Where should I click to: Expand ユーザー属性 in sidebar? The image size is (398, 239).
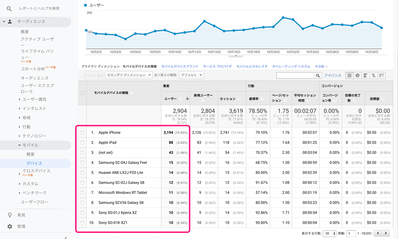tap(34, 99)
